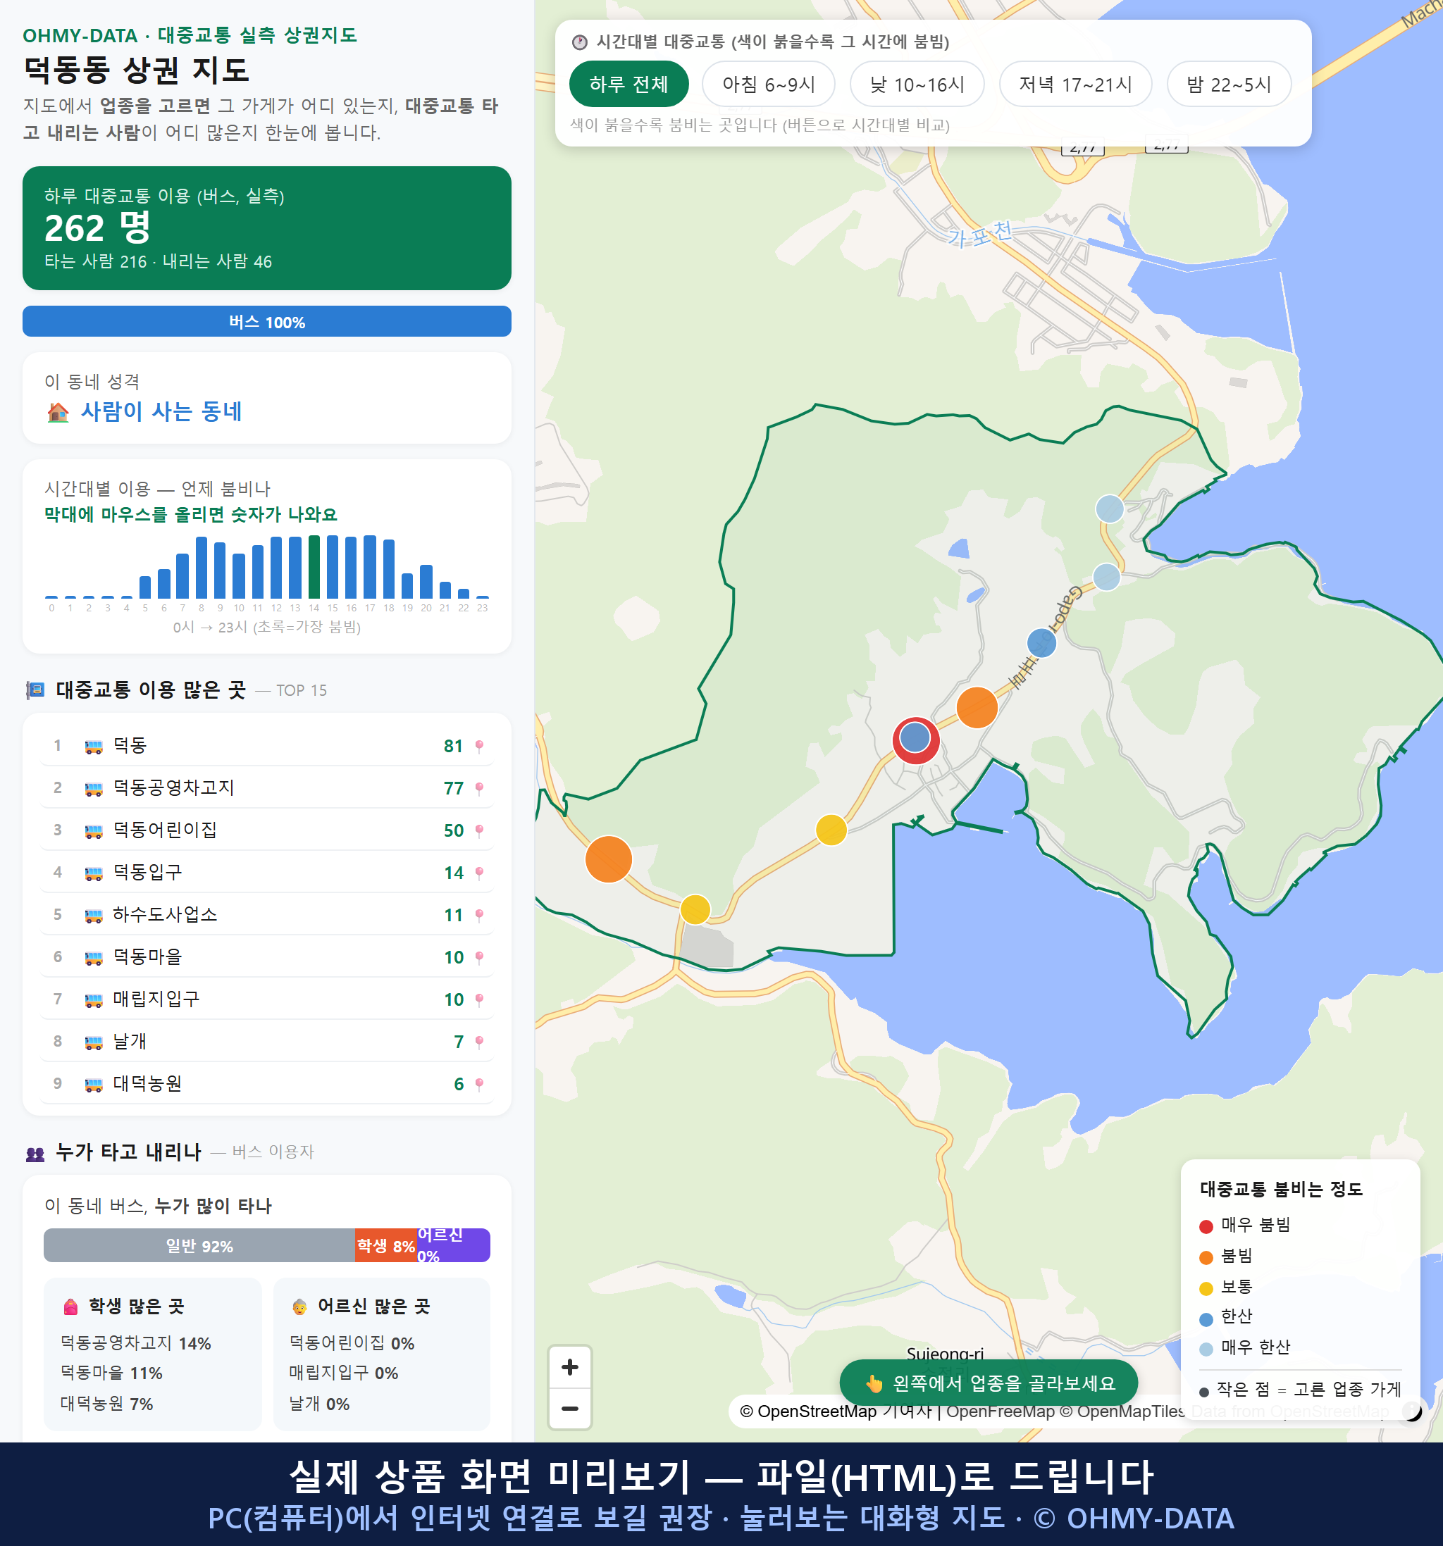Click the house icon beside 사람이 사는 동네
The image size is (1443, 1546).
click(58, 411)
